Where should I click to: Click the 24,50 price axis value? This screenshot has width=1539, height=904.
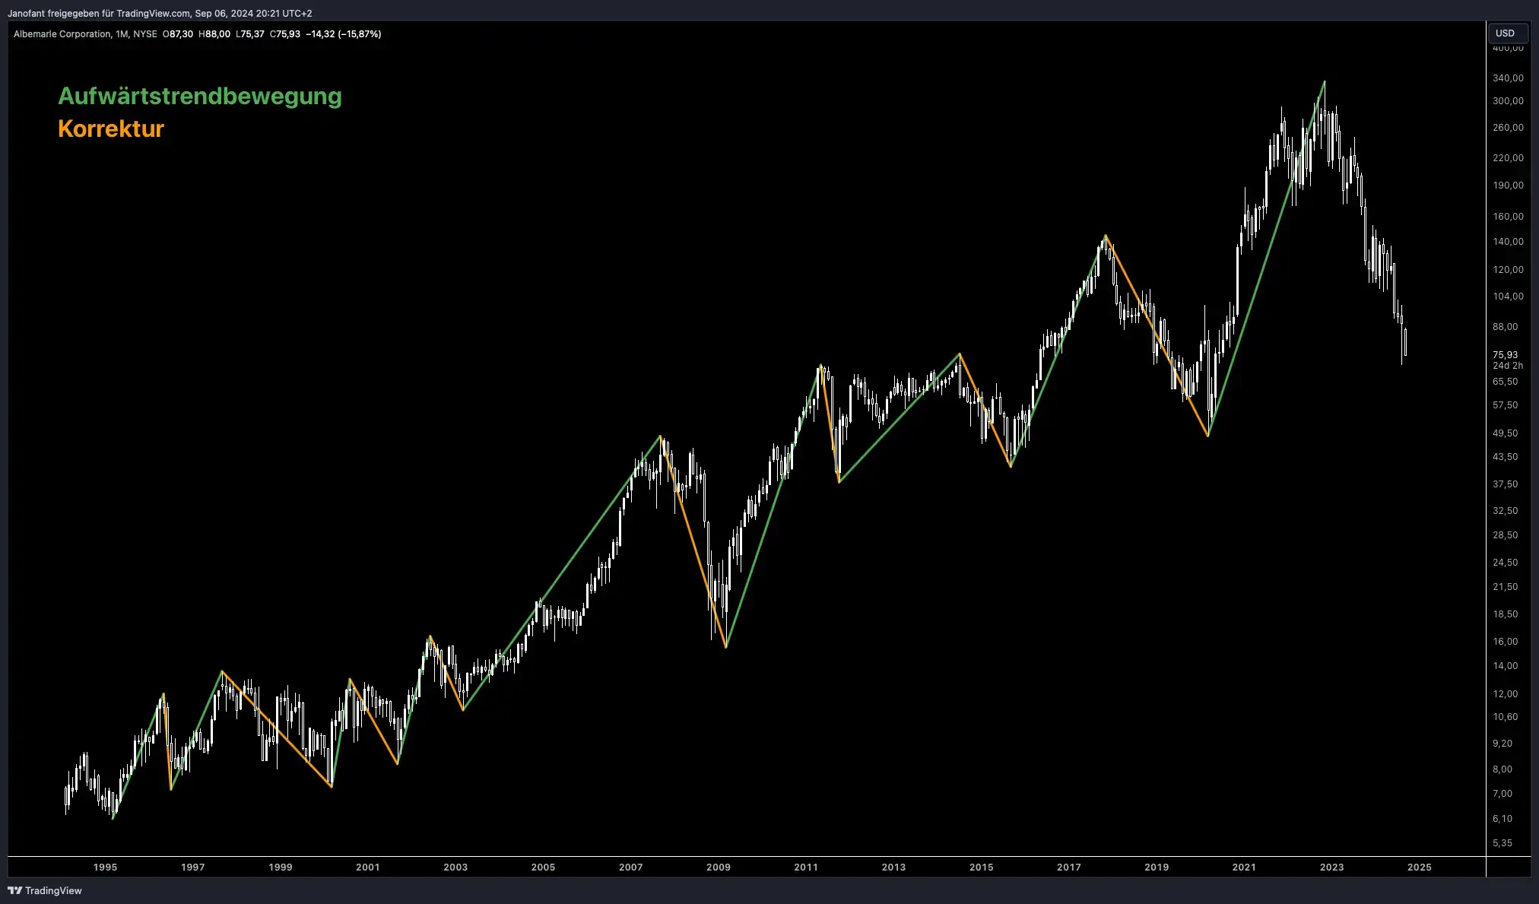point(1505,563)
